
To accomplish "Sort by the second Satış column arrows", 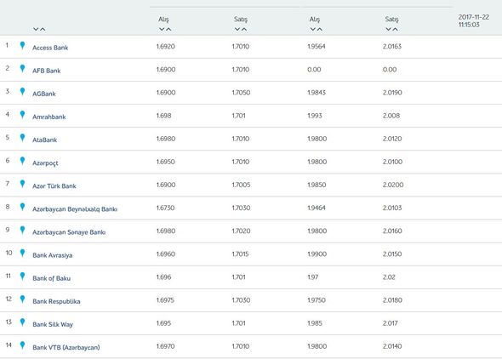I will point(392,29).
